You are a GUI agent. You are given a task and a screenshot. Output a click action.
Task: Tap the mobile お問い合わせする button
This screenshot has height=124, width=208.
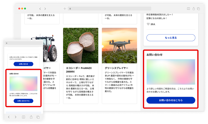(23, 101)
